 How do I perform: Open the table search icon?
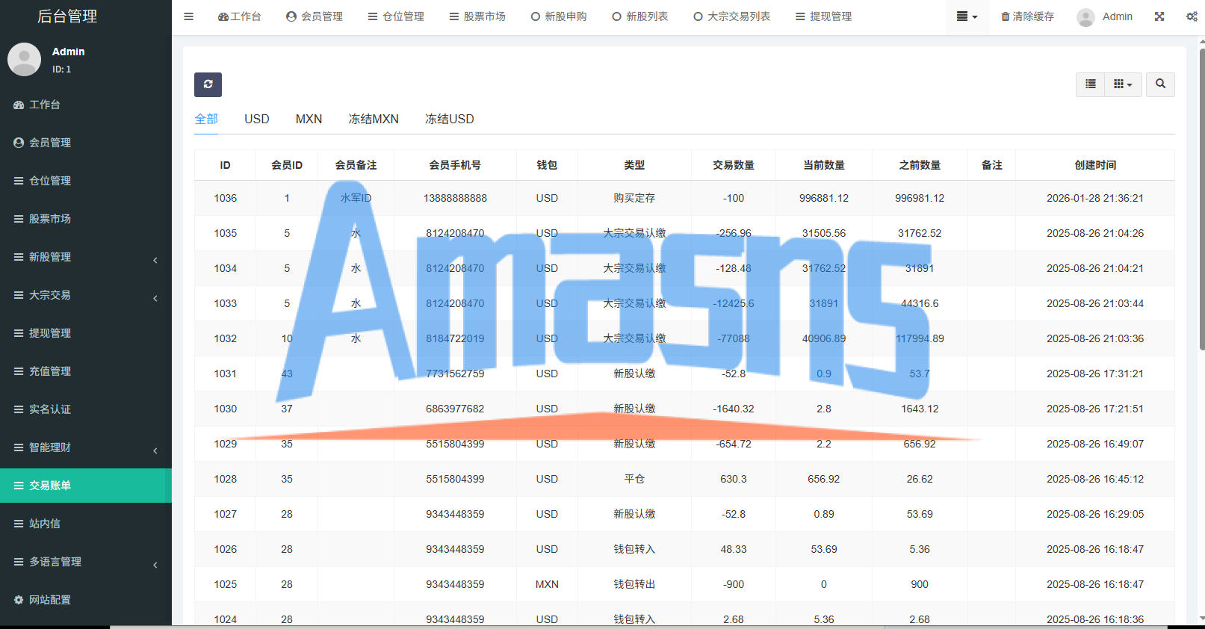coord(1160,84)
